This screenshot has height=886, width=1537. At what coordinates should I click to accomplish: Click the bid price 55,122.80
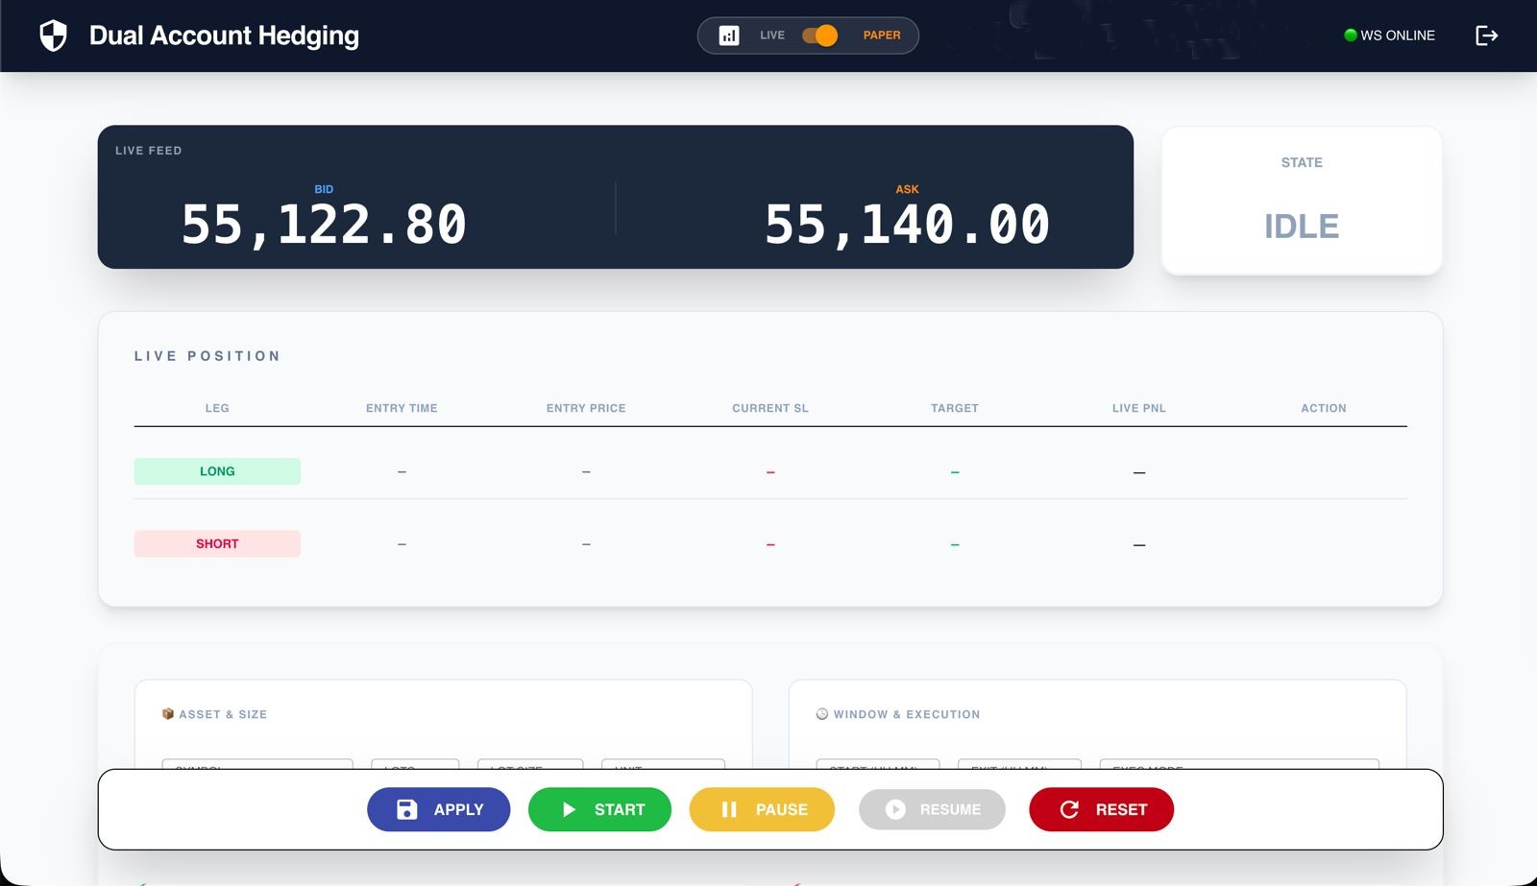point(324,225)
